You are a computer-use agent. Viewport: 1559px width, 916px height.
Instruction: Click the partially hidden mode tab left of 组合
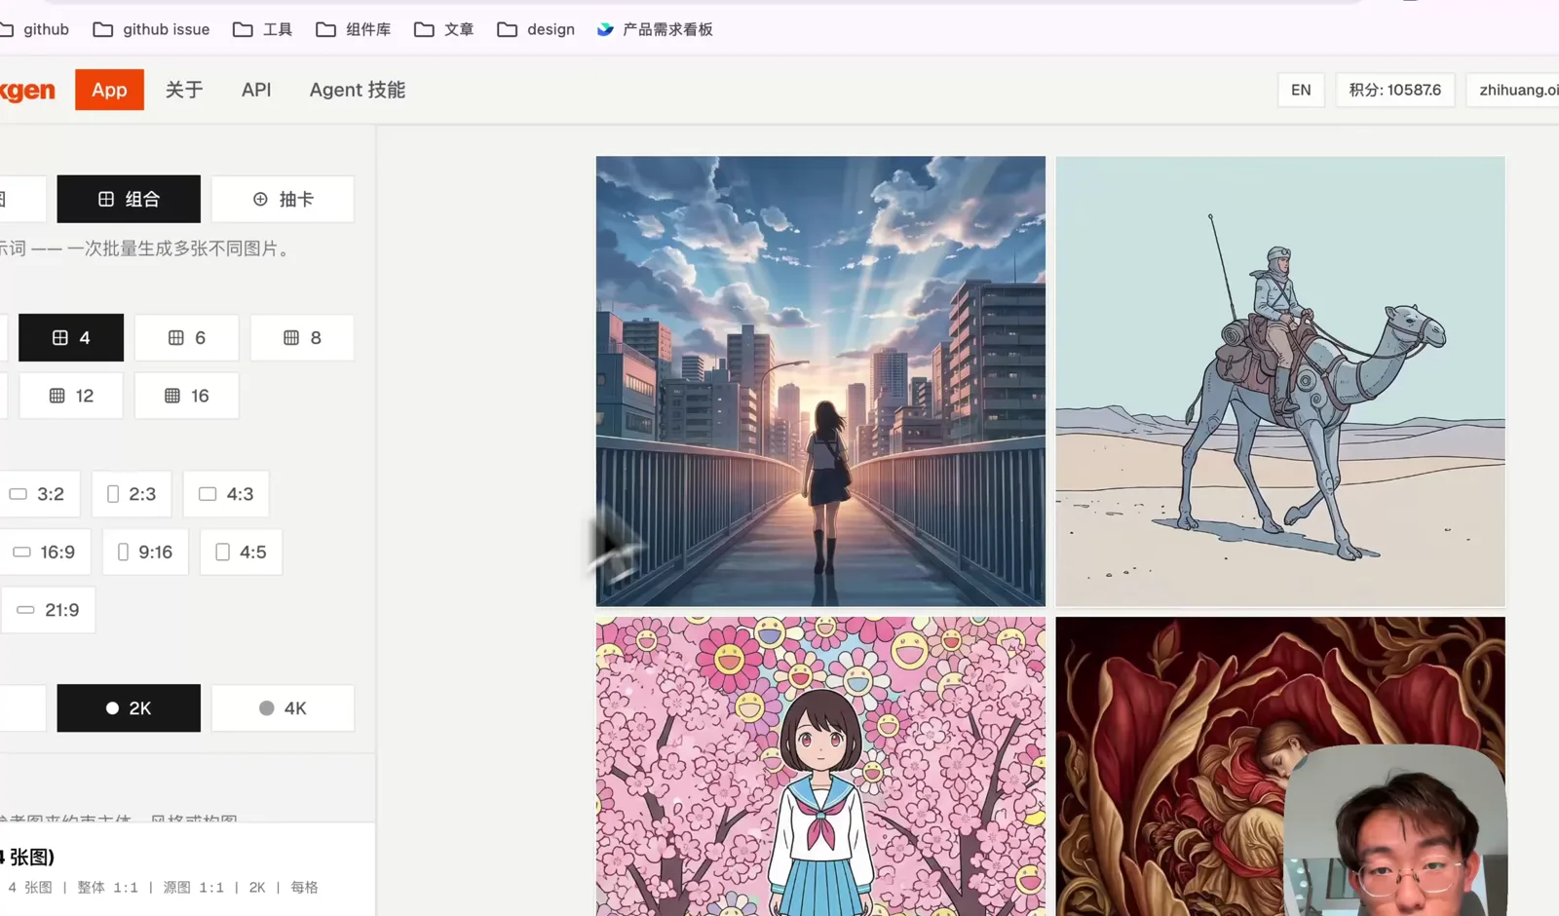[22, 199]
